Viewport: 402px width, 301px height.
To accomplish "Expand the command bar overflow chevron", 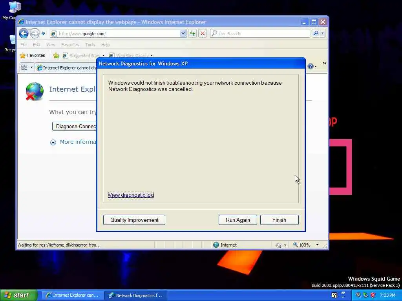I will coord(325,63).
